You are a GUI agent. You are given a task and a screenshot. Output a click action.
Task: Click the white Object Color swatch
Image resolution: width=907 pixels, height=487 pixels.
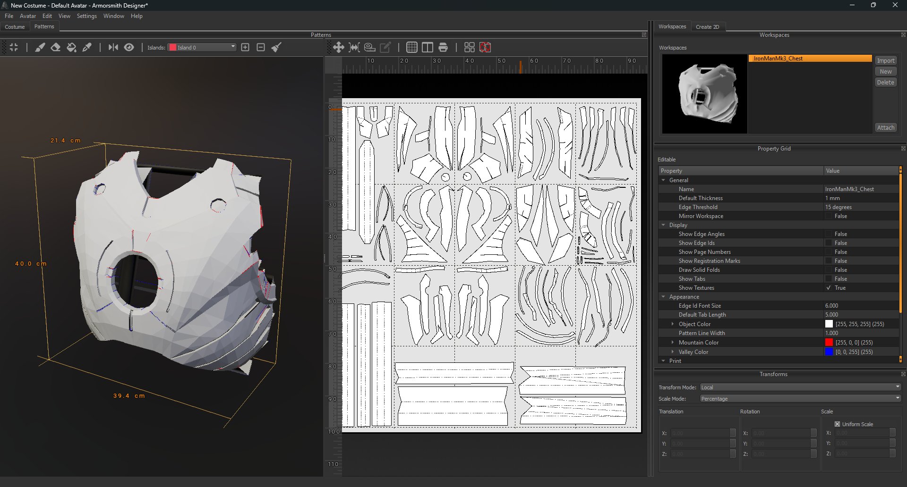tap(829, 324)
